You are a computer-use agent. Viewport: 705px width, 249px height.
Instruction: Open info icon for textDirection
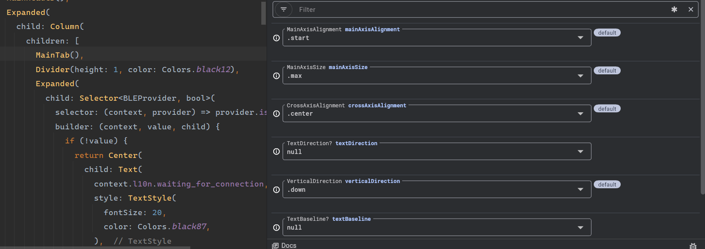[x=276, y=151]
